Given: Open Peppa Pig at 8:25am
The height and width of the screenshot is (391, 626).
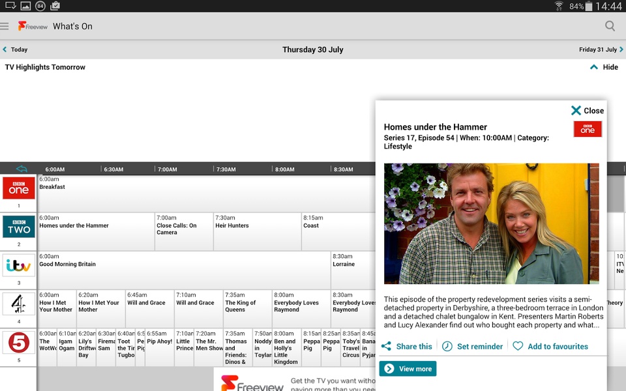Looking at the screenshot, I should (331, 347).
